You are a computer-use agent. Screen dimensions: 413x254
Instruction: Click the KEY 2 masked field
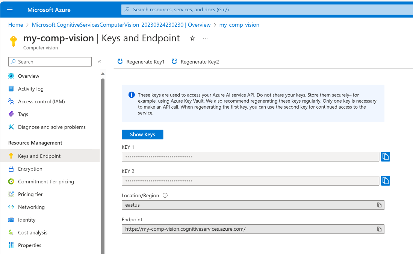tap(250, 181)
